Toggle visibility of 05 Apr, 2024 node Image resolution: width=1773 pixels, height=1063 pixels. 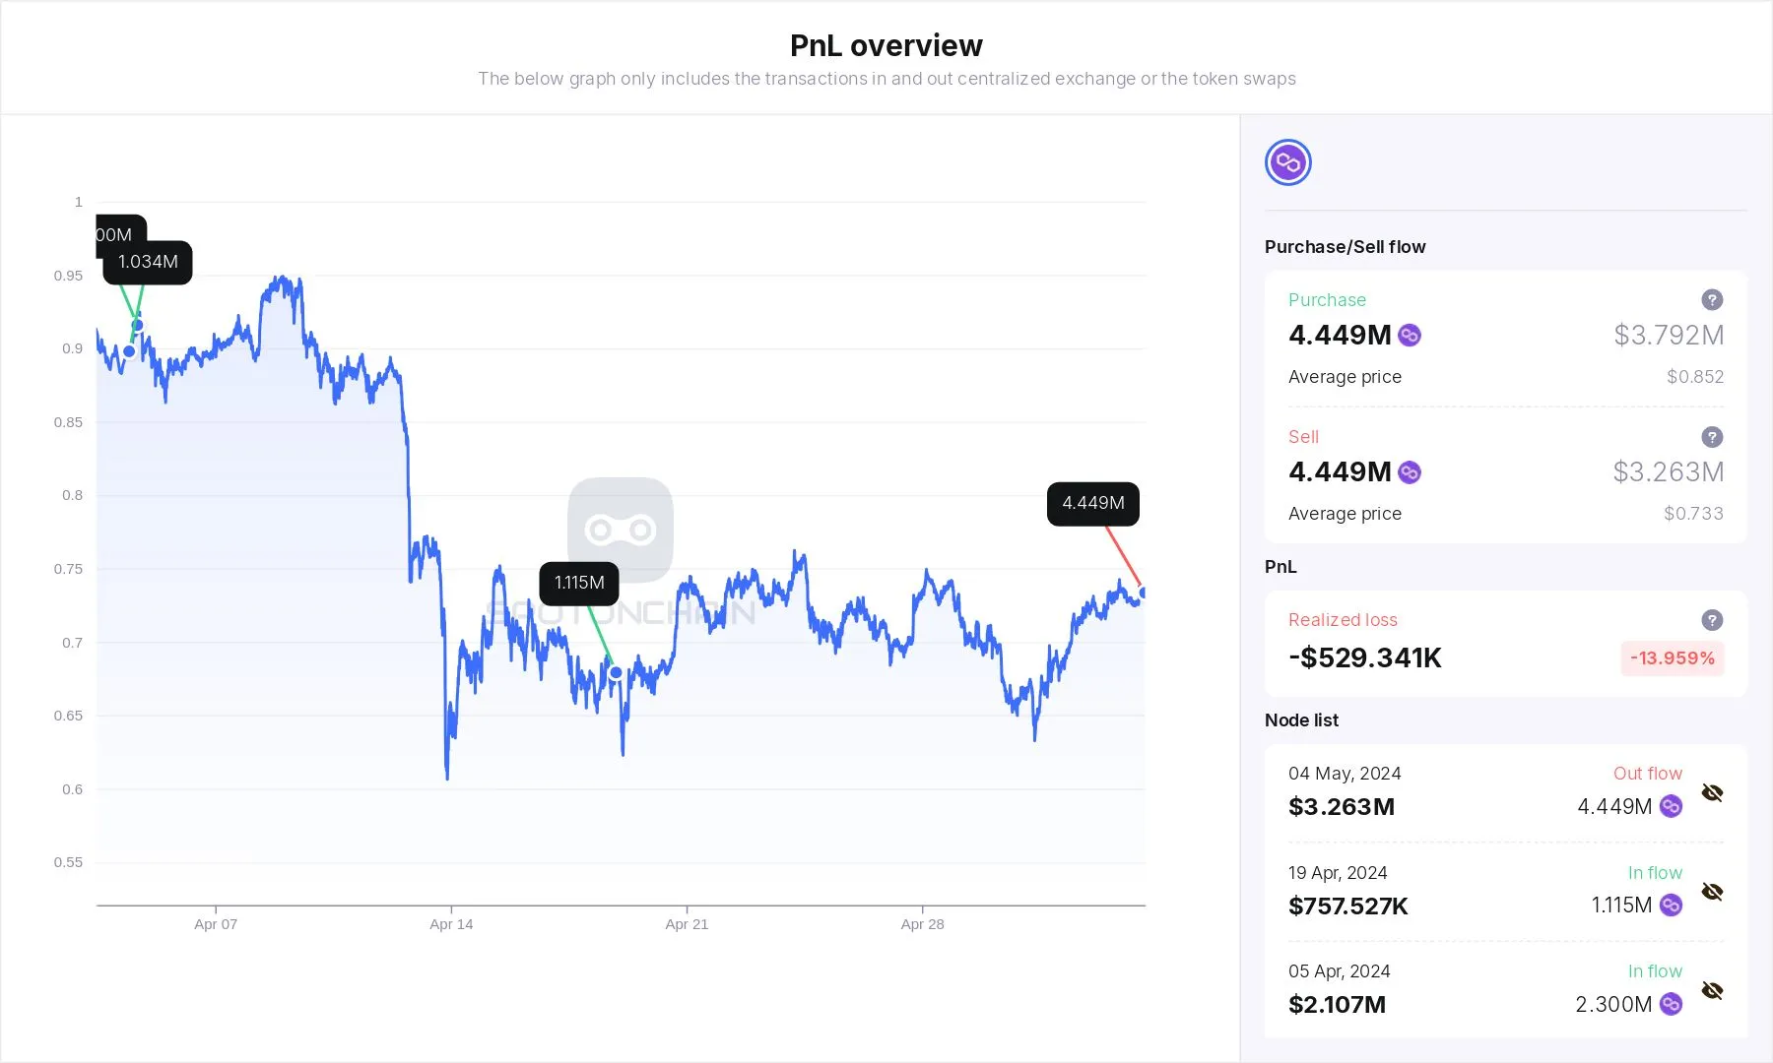(x=1712, y=990)
